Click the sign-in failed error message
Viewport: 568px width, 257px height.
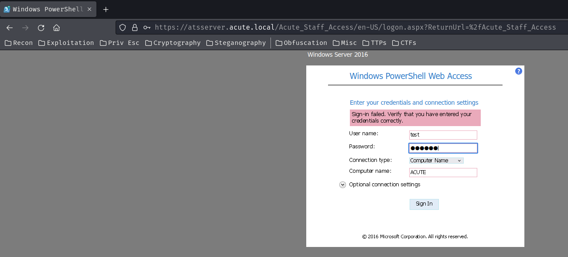click(x=415, y=117)
